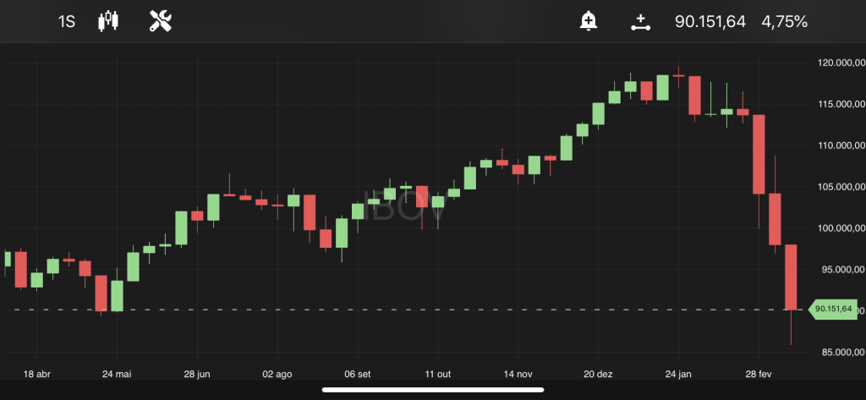Select the 11 out date label
This screenshot has width=866, height=400.
(437, 374)
